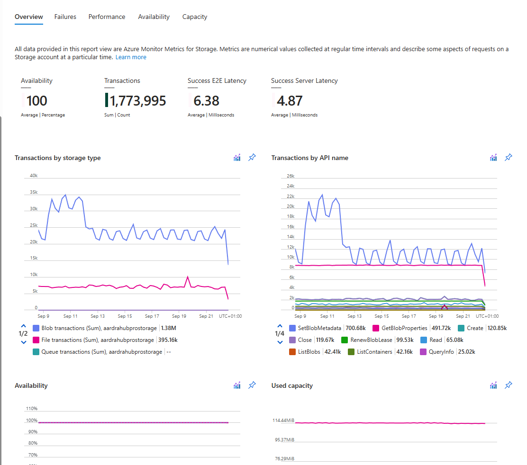Advance API name legend to next page
This screenshot has height=465, width=527.
[280, 342]
